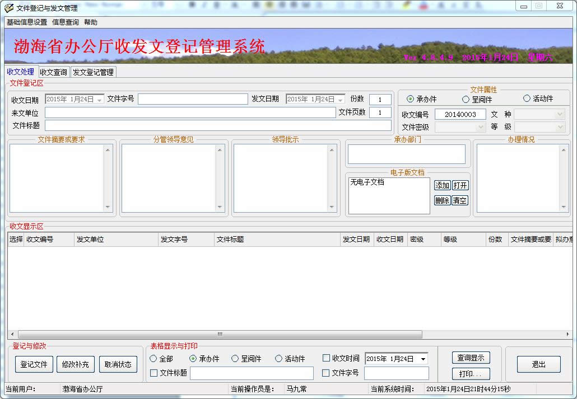Click the horizontal scrollbar of 收文显示区 table
Image resolution: width=577 pixels, height=399 pixels.
220,334
